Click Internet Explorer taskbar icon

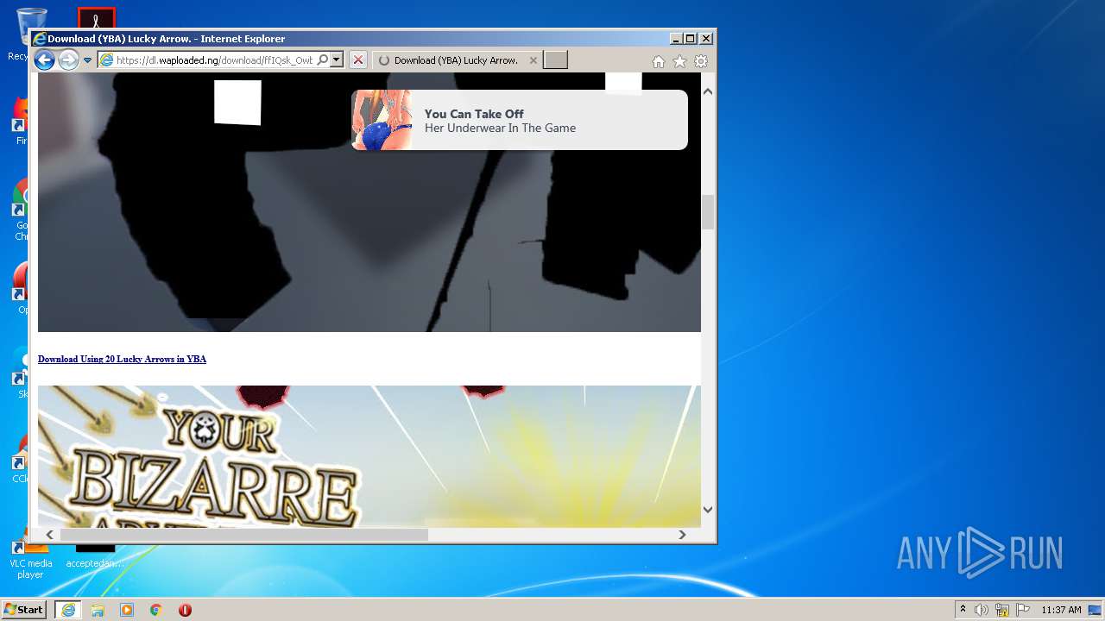[x=68, y=610]
